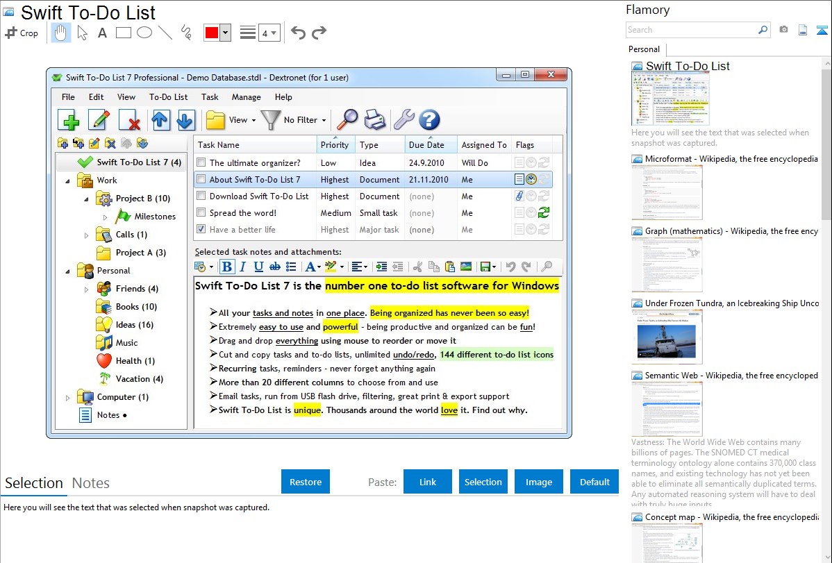Click the camera snapshot icon
Image resolution: width=832 pixels, height=563 pixels.
(x=783, y=30)
